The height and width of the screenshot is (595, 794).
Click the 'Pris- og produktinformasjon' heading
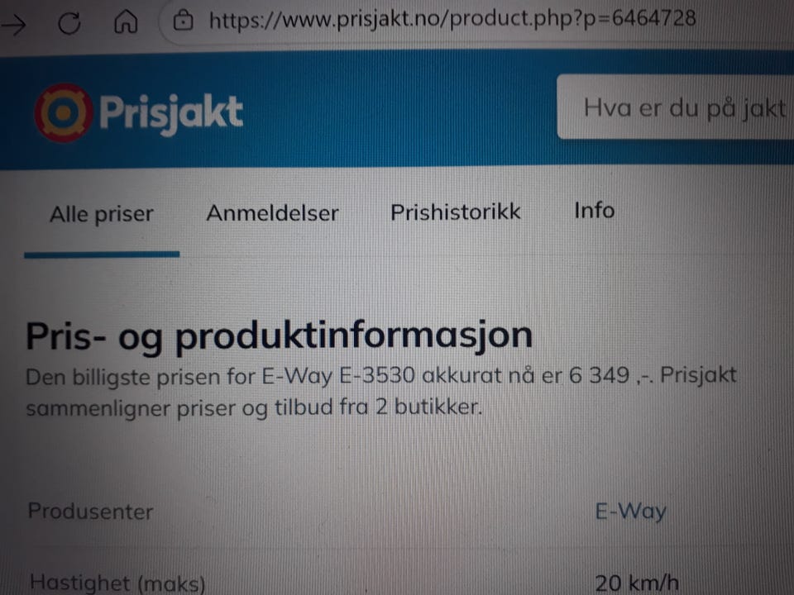tap(279, 336)
